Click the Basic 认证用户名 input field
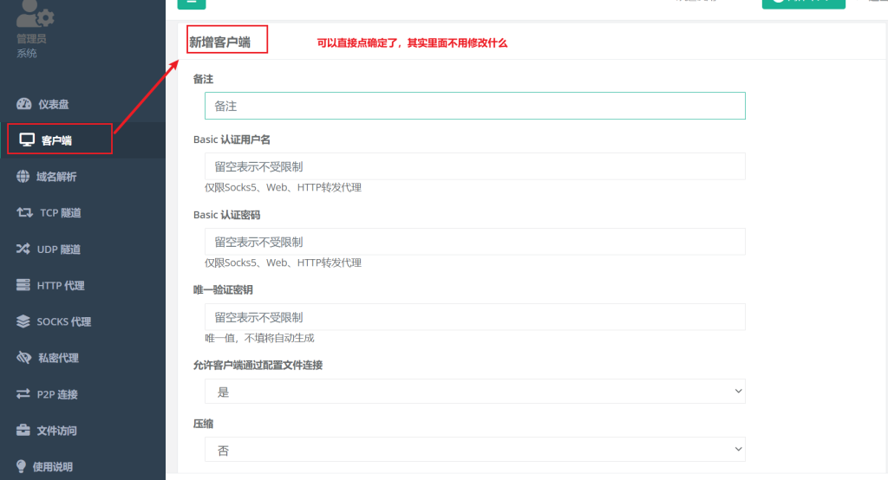 tap(474, 166)
